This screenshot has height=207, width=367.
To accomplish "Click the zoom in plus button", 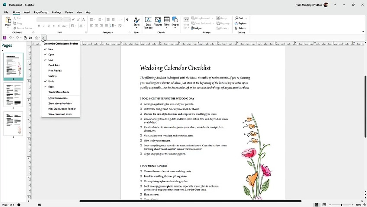I will [352, 205].
